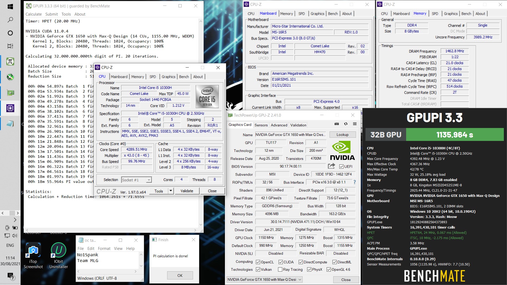Image resolution: width=507 pixels, height=285 pixels.
Task: Select the CPU-Z purple chip taskbar icon
Action: tap(10, 108)
